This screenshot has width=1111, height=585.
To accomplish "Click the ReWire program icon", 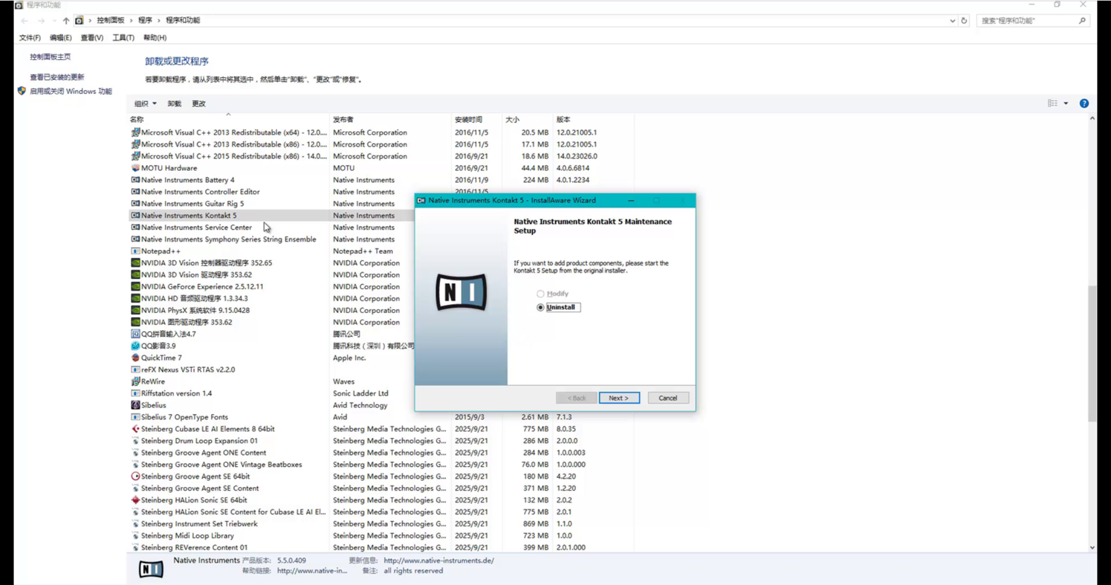I will 135,381.
